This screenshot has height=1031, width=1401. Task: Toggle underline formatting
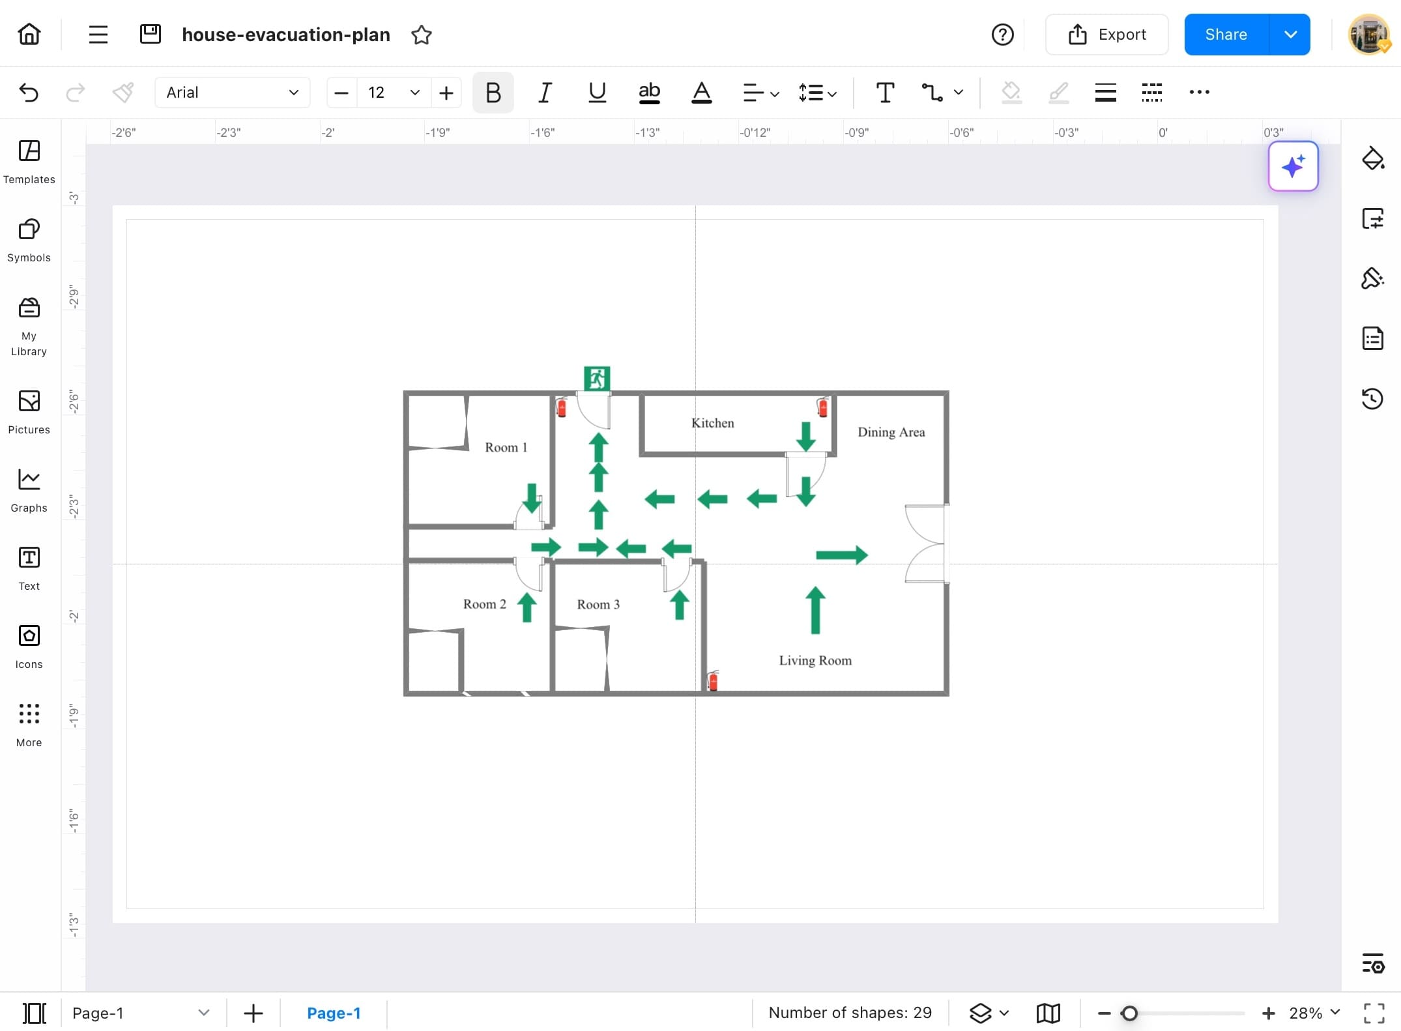coord(596,93)
